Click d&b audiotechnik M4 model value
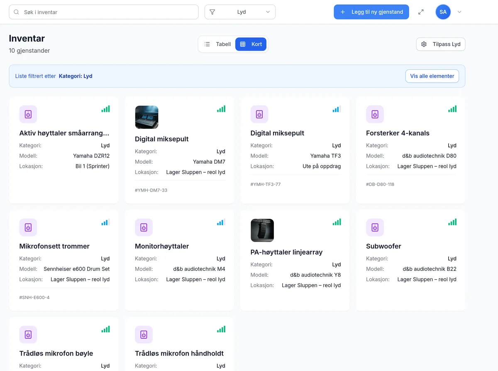The image size is (498, 371). click(199, 269)
